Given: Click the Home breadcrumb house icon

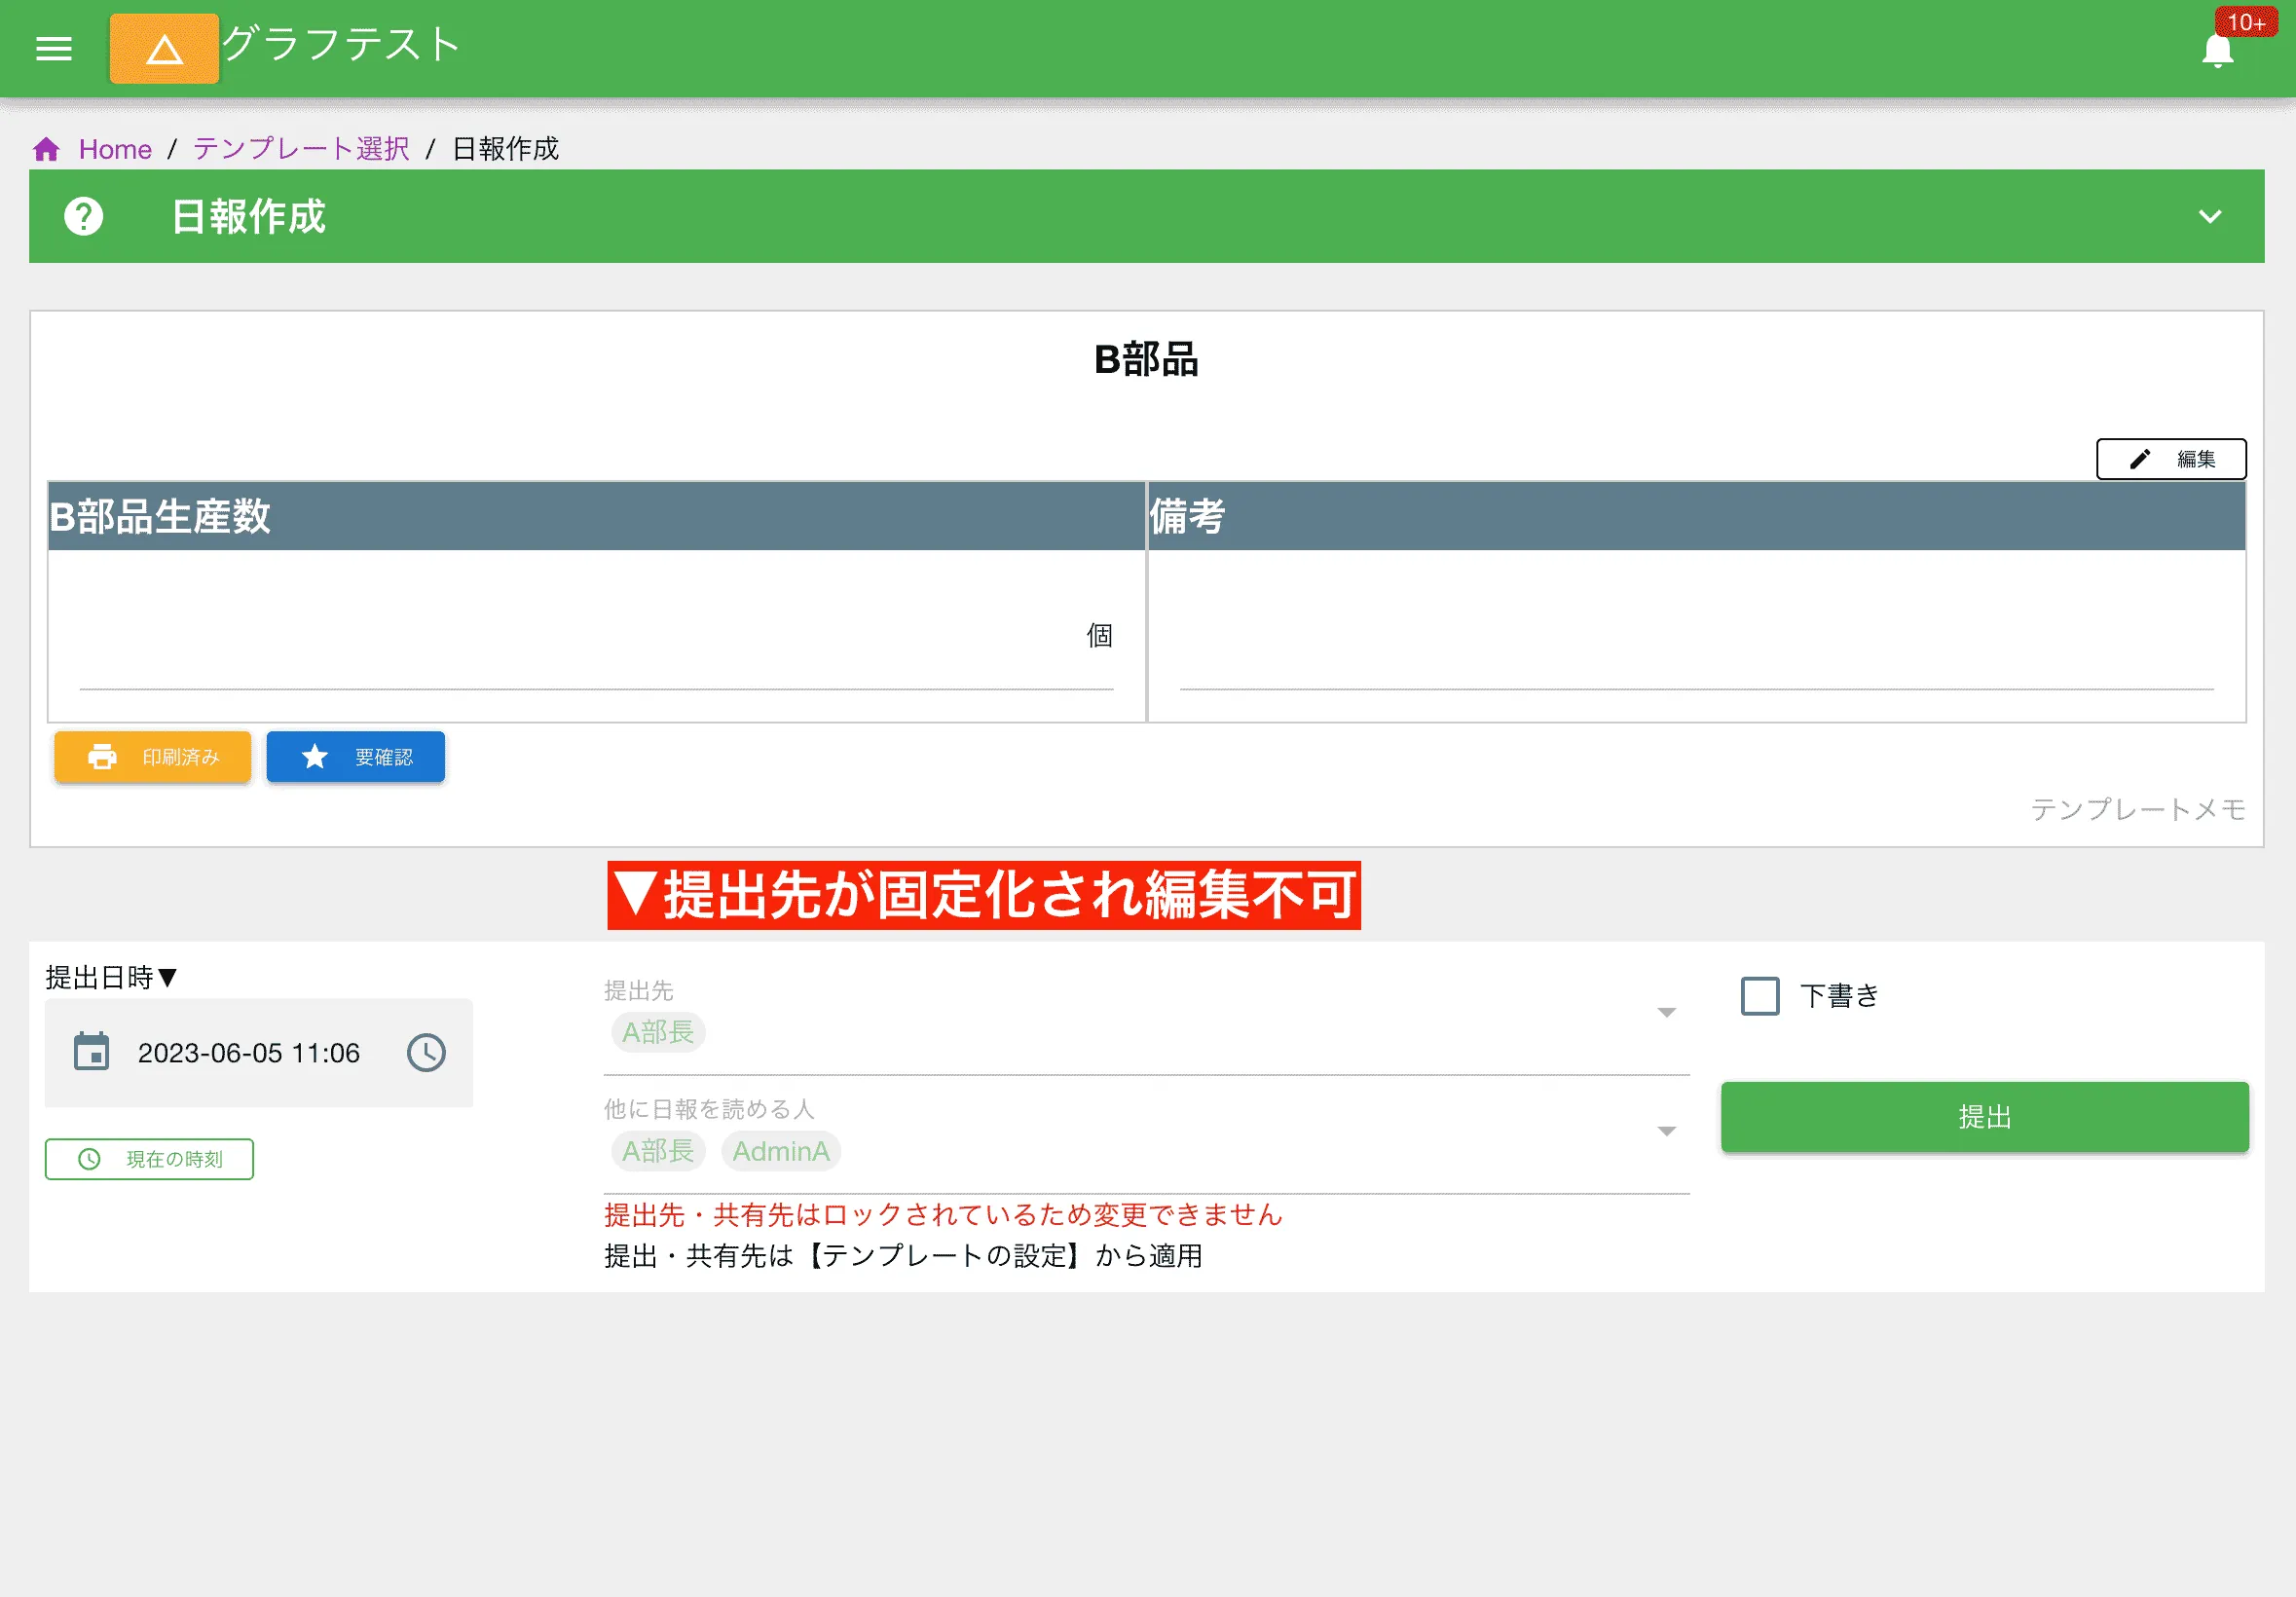Looking at the screenshot, I should pos(48,148).
